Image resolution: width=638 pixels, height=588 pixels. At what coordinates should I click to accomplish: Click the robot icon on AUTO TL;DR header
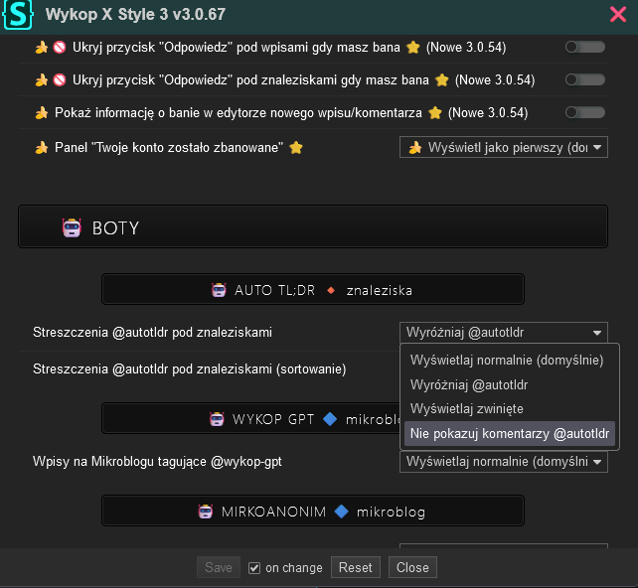pos(219,290)
